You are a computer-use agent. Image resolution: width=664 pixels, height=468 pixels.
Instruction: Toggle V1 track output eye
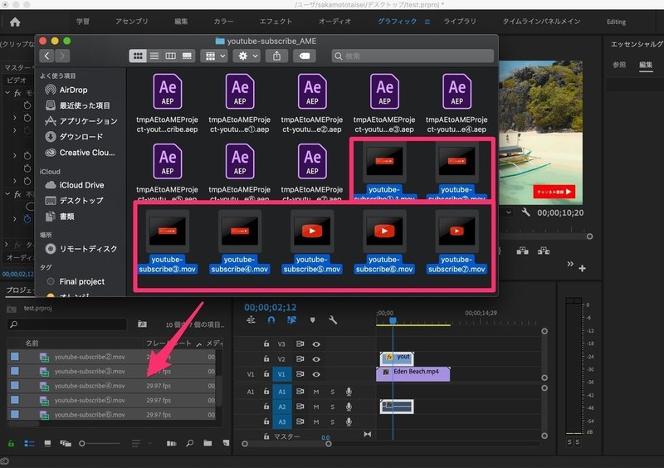coord(316,374)
